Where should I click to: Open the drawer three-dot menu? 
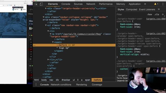[36, 84]
